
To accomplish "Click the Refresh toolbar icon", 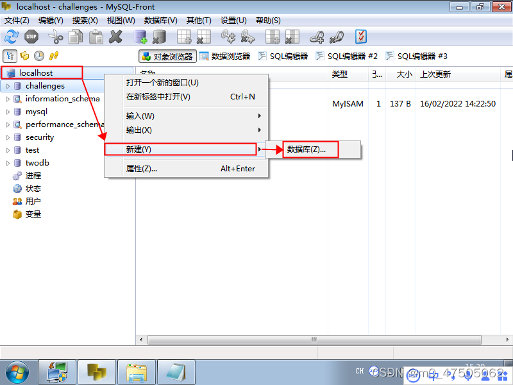I will pos(12,37).
